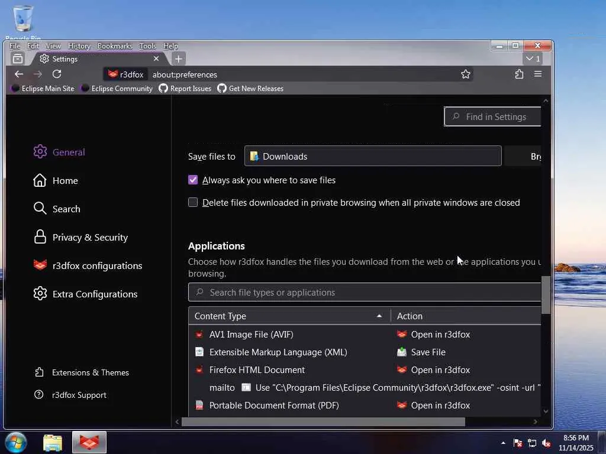Open Extensions & Themes
Image resolution: width=606 pixels, height=454 pixels.
pyautogui.click(x=82, y=372)
